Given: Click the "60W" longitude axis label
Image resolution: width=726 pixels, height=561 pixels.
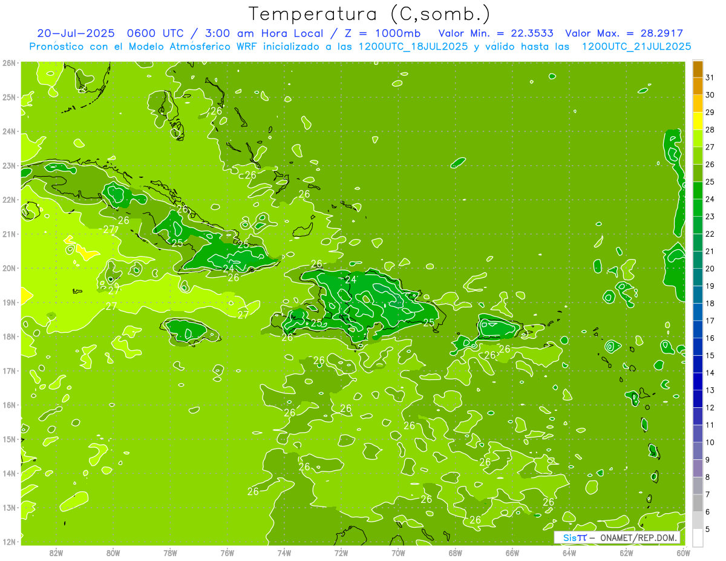Looking at the screenshot, I should (x=684, y=553).
